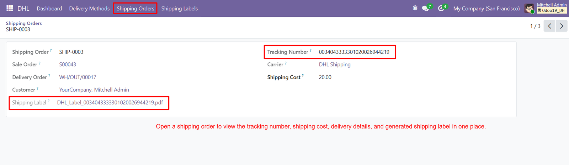Image resolution: width=569 pixels, height=165 pixels.
Task: Go to next record arrow
Action: pyautogui.click(x=562, y=26)
